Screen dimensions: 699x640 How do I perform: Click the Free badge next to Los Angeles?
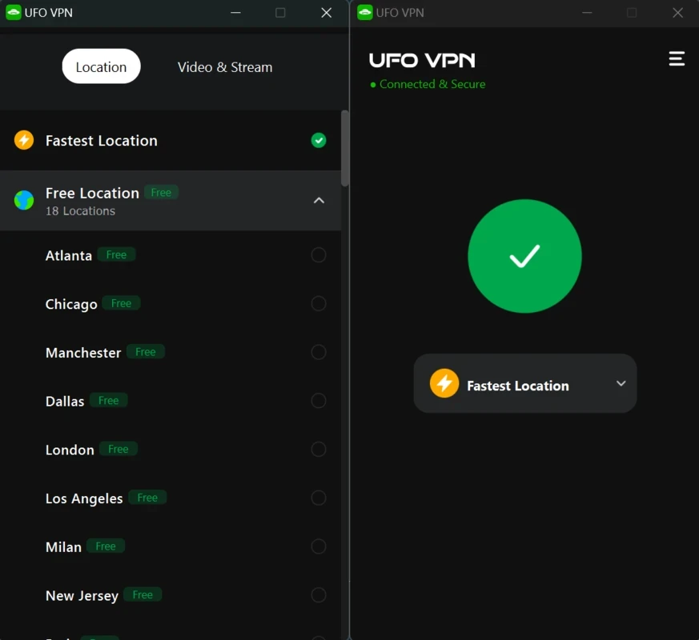147,498
